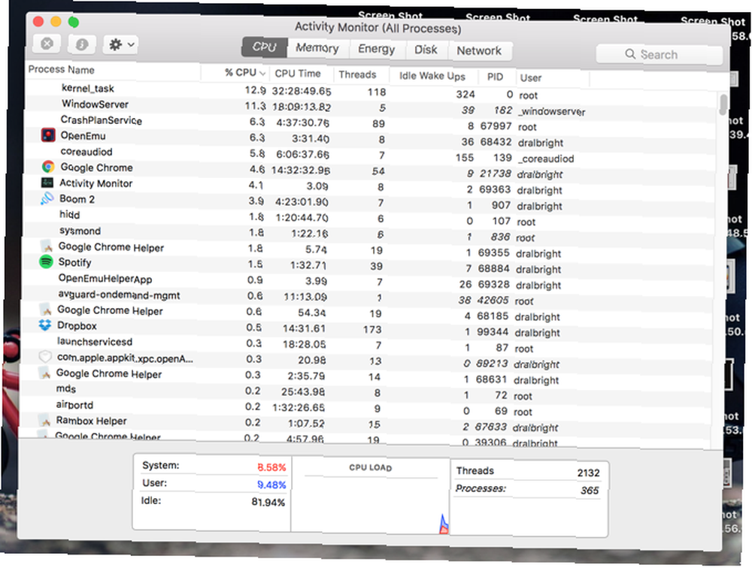Viewport: 752px width, 568px height.
Task: Click the _coreaudiod user cell
Action: click(546, 159)
